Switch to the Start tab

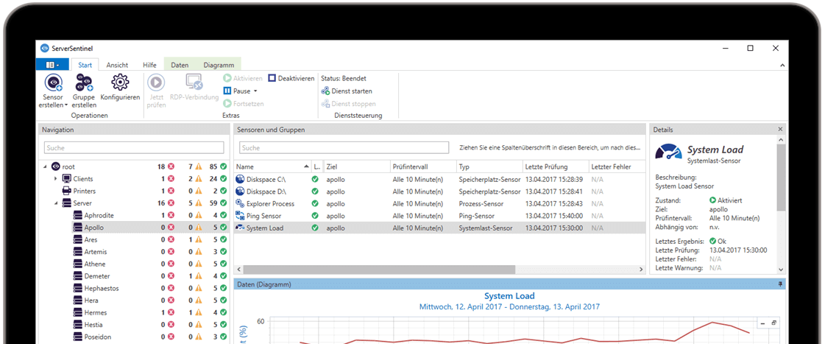[x=85, y=66]
